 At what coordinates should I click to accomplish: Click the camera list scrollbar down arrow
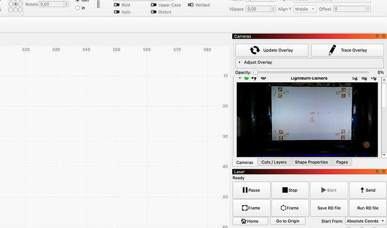384,155
